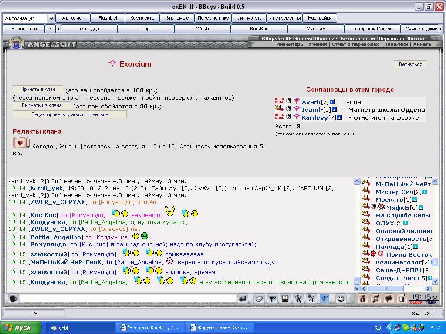
Task: Click right arrow to scroll character tabs
Action: coord(441,29)
